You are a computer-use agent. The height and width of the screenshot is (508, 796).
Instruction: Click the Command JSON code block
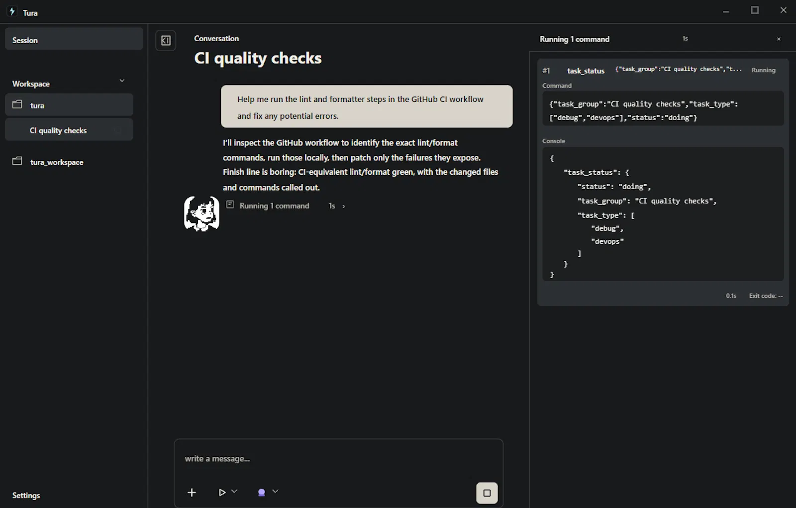[x=663, y=108]
